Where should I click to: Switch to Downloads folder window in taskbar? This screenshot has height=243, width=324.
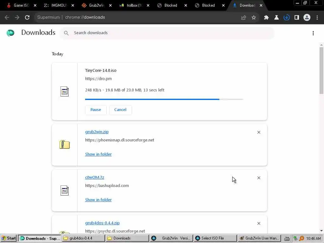(x=127, y=238)
